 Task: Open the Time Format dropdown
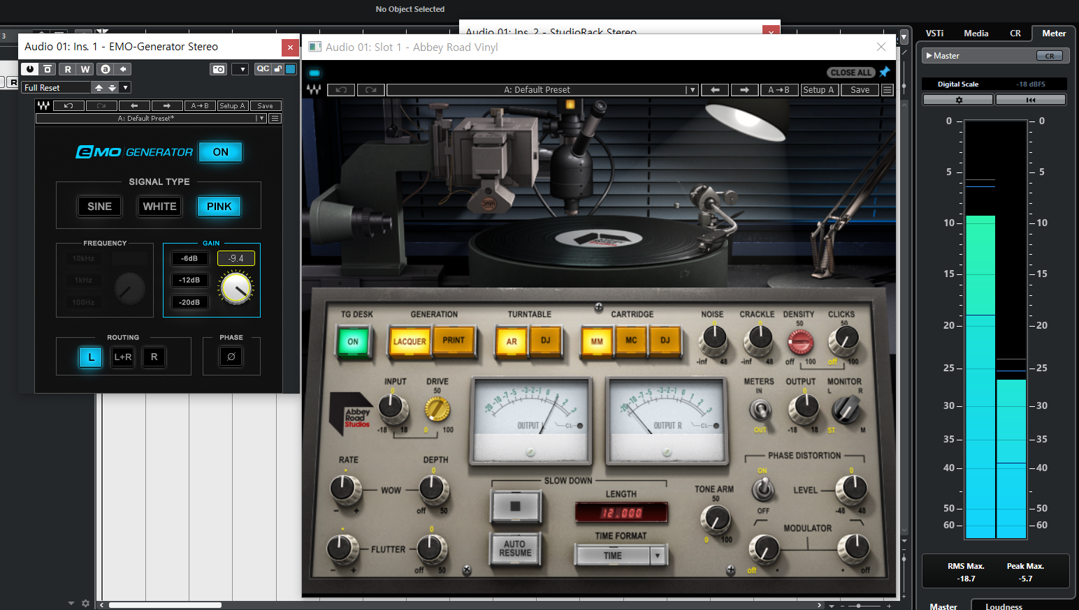click(x=657, y=556)
